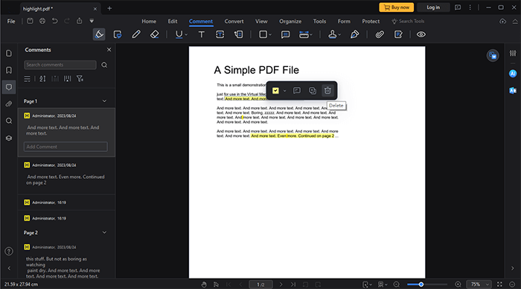Select the Area Highlight tool
Screen dimensions: 521x289
(118, 34)
